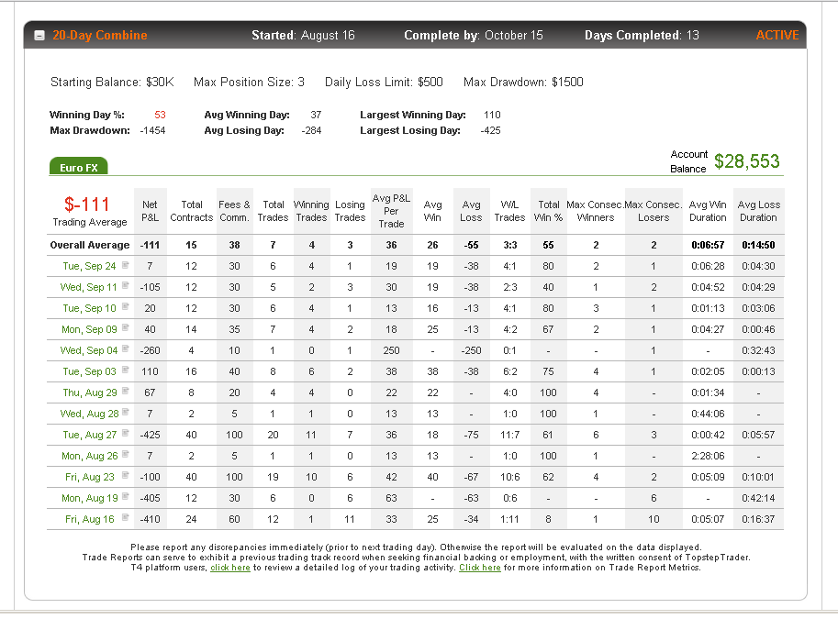The width and height of the screenshot is (838, 630).
Task: Click the note icon beside Mon, Sep 09
Action: coord(126,327)
